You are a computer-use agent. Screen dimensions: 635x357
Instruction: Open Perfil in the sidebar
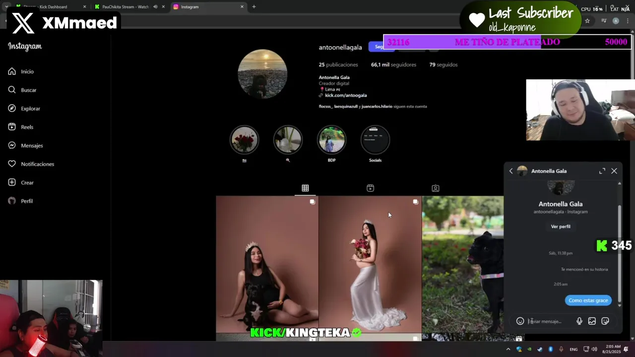coord(20,201)
